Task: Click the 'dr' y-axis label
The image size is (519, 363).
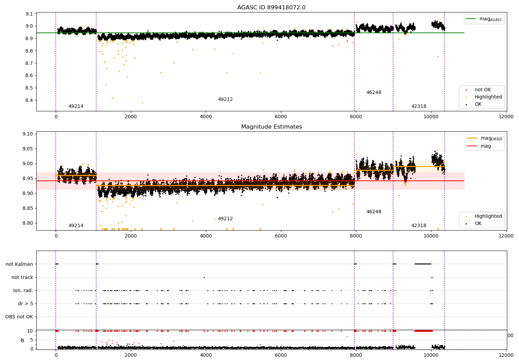Action: [22, 340]
